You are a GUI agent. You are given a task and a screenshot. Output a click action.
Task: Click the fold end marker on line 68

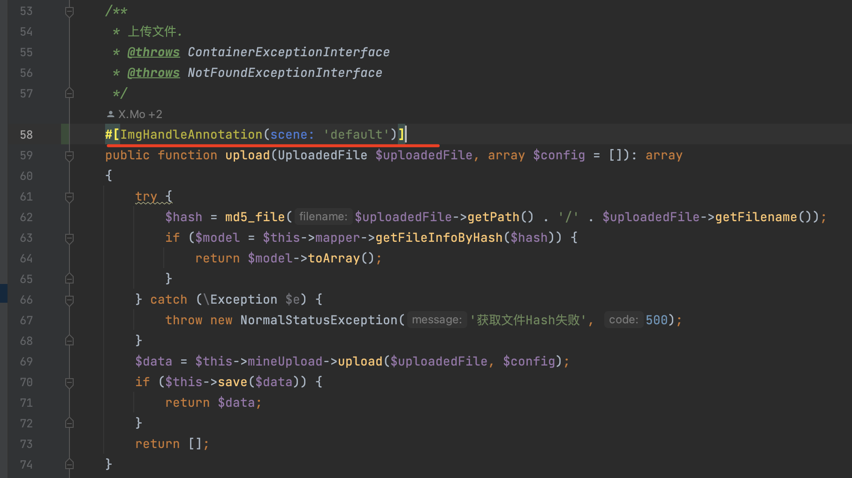click(69, 341)
